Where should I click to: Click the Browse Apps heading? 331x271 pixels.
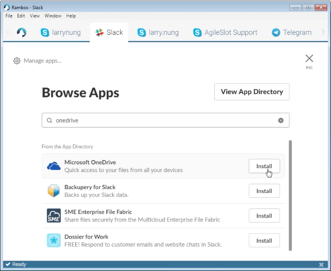click(80, 93)
